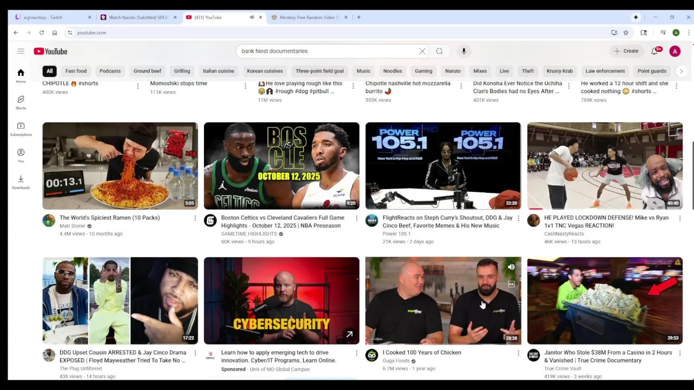Toggle captions on chicken video preview
694x390 pixels.
(x=511, y=284)
